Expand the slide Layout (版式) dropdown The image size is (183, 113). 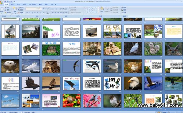pos(21,8)
